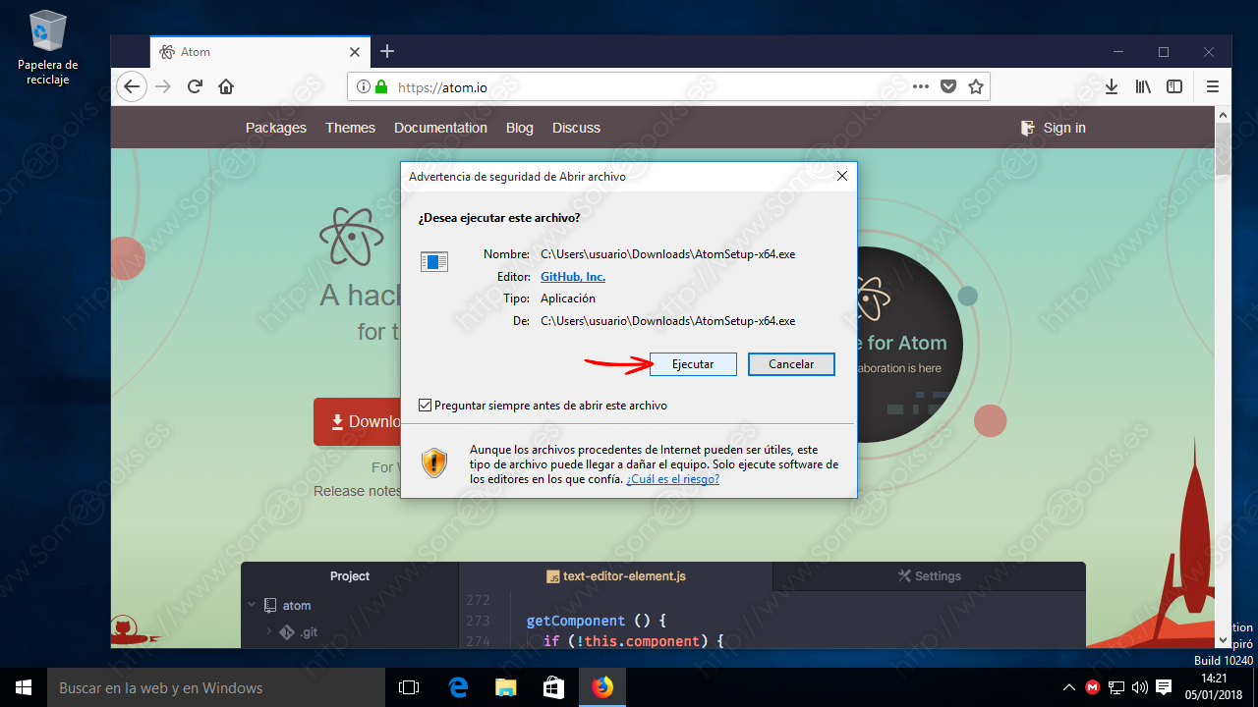The image size is (1258, 707).
Task: Open Firefox library icon
Action: pyautogui.click(x=1143, y=86)
